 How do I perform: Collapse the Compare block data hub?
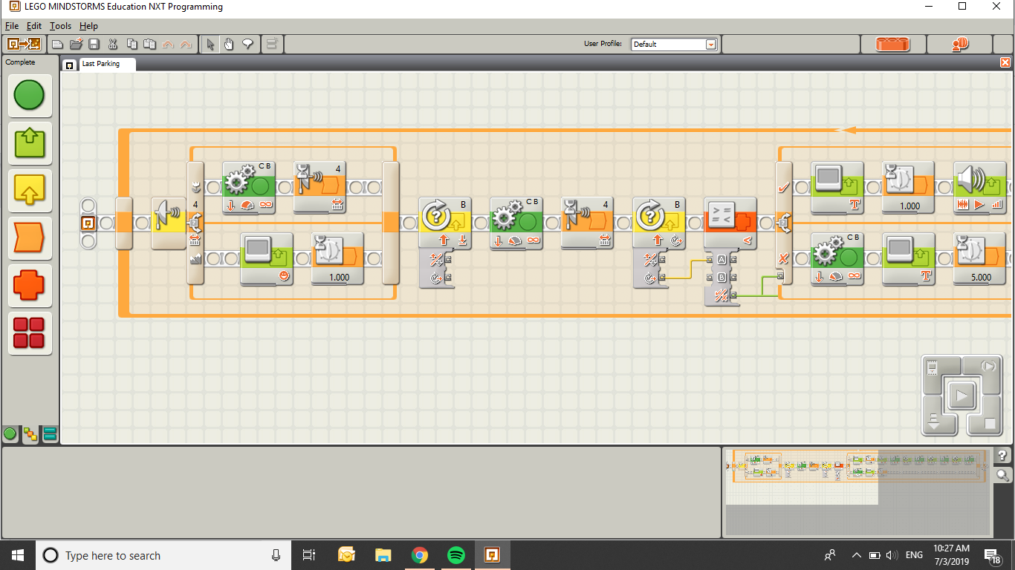pos(721,278)
